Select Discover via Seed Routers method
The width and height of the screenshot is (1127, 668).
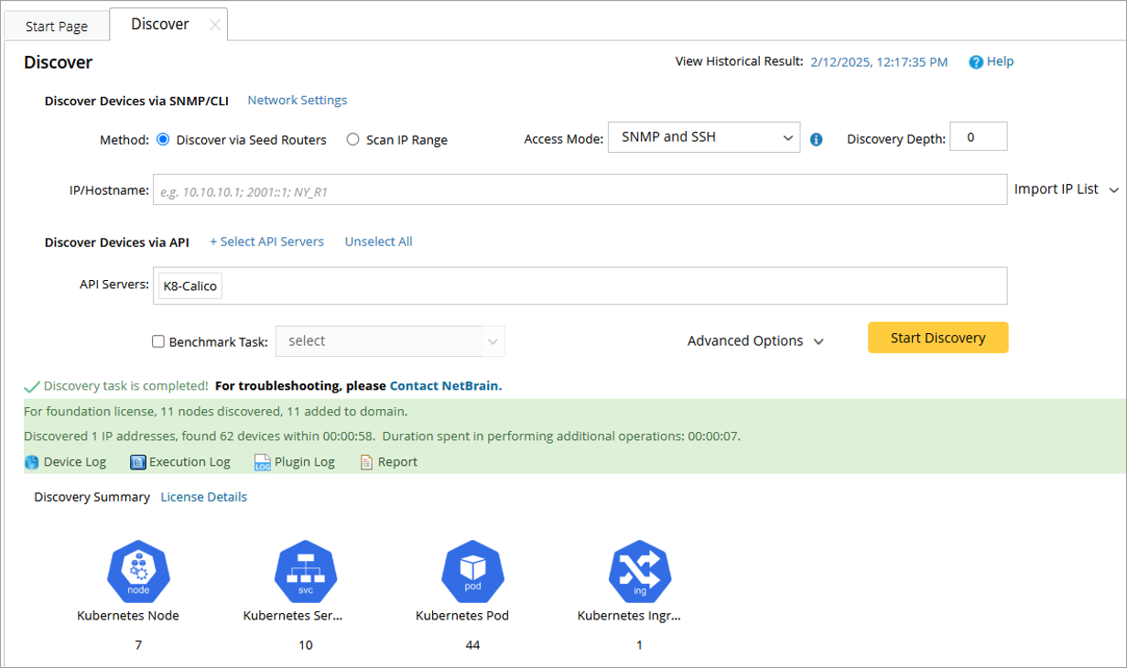point(164,140)
